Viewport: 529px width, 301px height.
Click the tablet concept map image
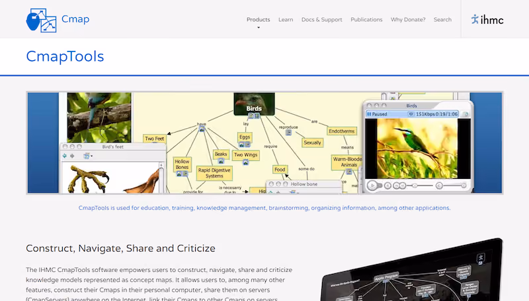pos(411,270)
